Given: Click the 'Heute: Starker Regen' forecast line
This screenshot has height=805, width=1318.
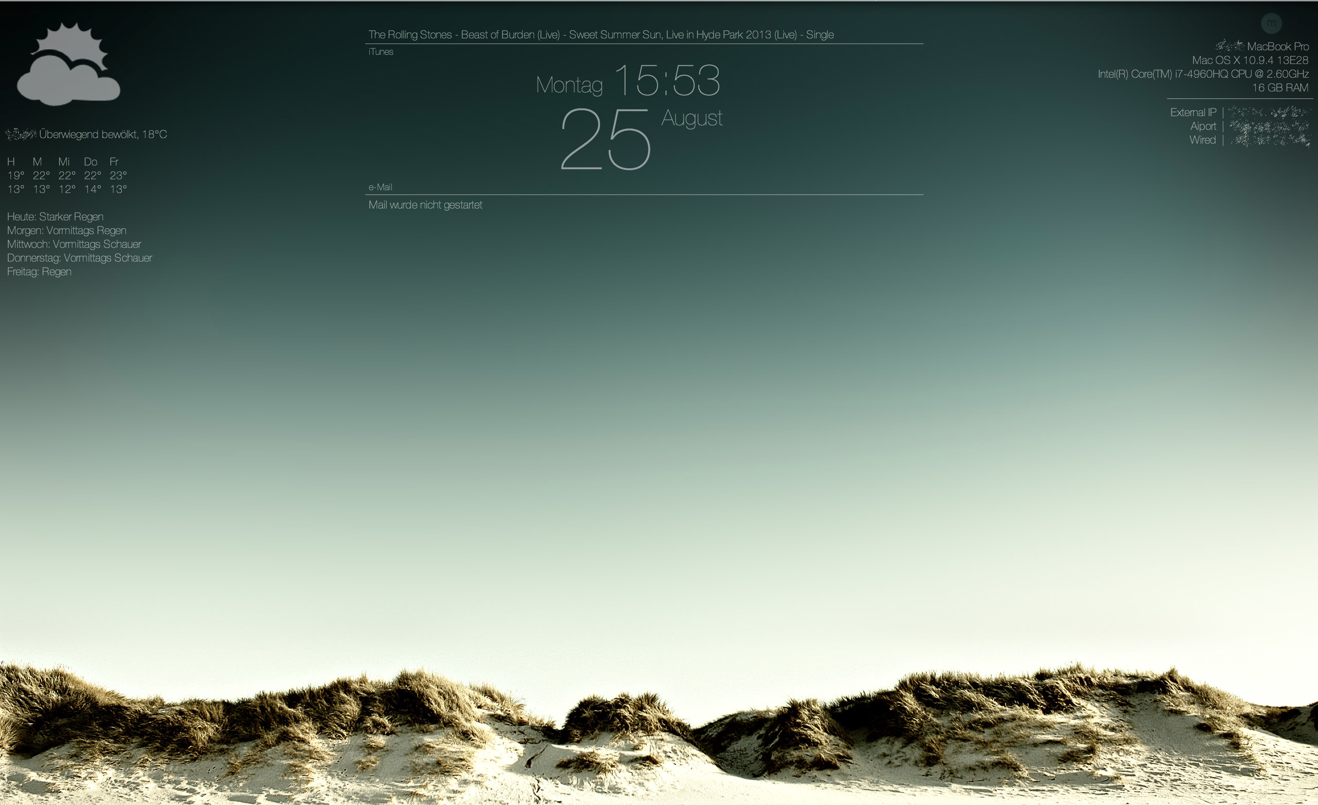Looking at the screenshot, I should [55, 216].
